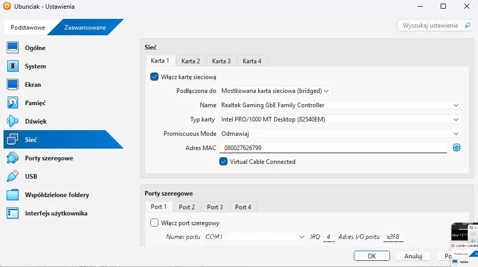This screenshot has height=267, width=478.
Task: Open the Numer portu COM1 dropdown
Action: click(x=255, y=236)
